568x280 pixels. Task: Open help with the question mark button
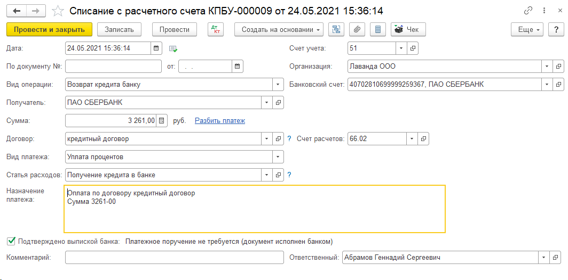(x=556, y=30)
